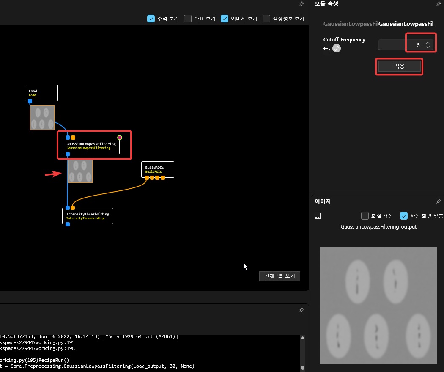Click the double-arrow link icon under Cutoff Frequency
The width and height of the screenshot is (444, 372).
click(x=326, y=49)
